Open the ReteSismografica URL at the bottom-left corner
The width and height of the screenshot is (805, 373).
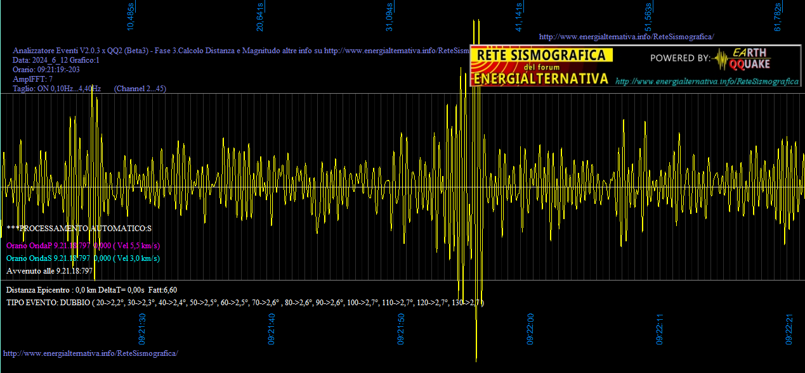tap(91, 353)
